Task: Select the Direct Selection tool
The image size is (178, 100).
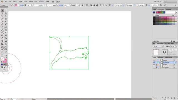Action: click(6, 11)
